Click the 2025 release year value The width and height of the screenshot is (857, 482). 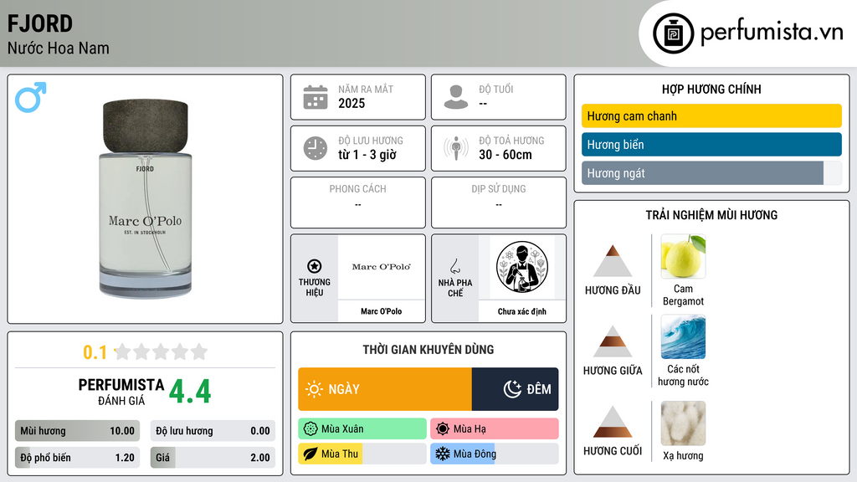click(x=352, y=103)
